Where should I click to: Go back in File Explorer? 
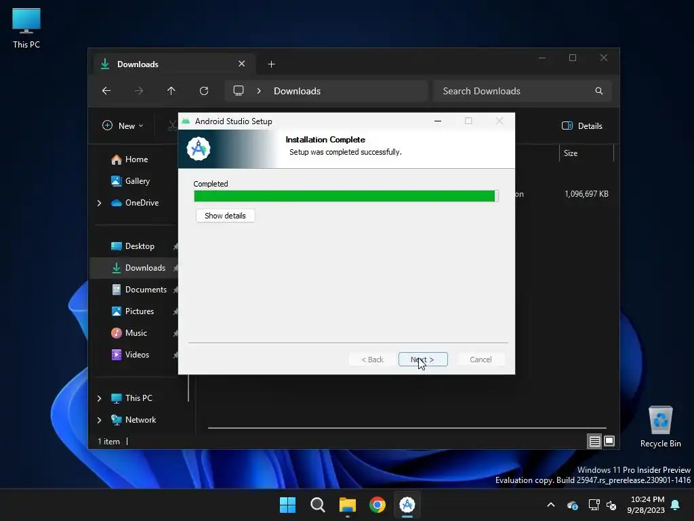(106, 91)
